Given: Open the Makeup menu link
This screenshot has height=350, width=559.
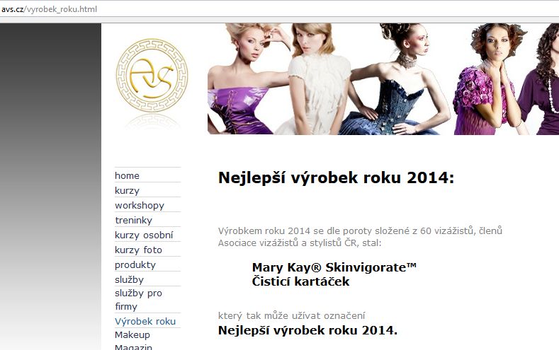Looking at the screenshot, I should pyautogui.click(x=132, y=335).
